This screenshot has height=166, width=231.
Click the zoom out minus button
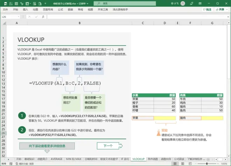pyautogui.click(x=196, y=164)
